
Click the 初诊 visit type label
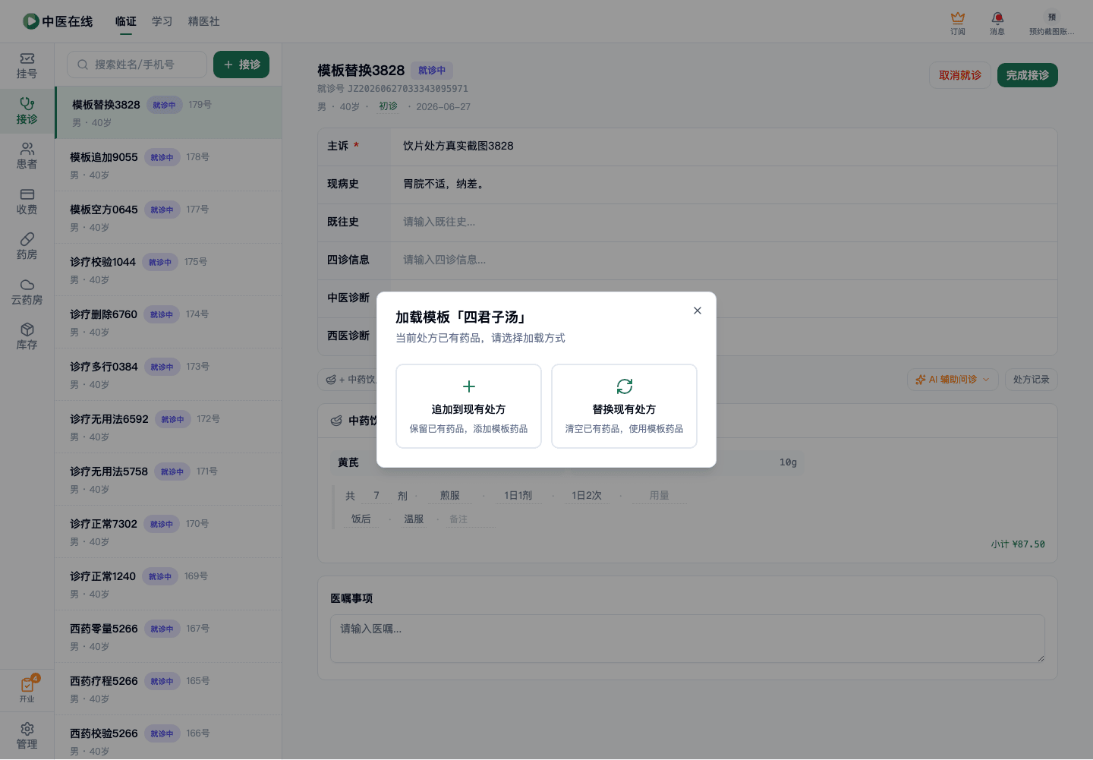(x=388, y=106)
